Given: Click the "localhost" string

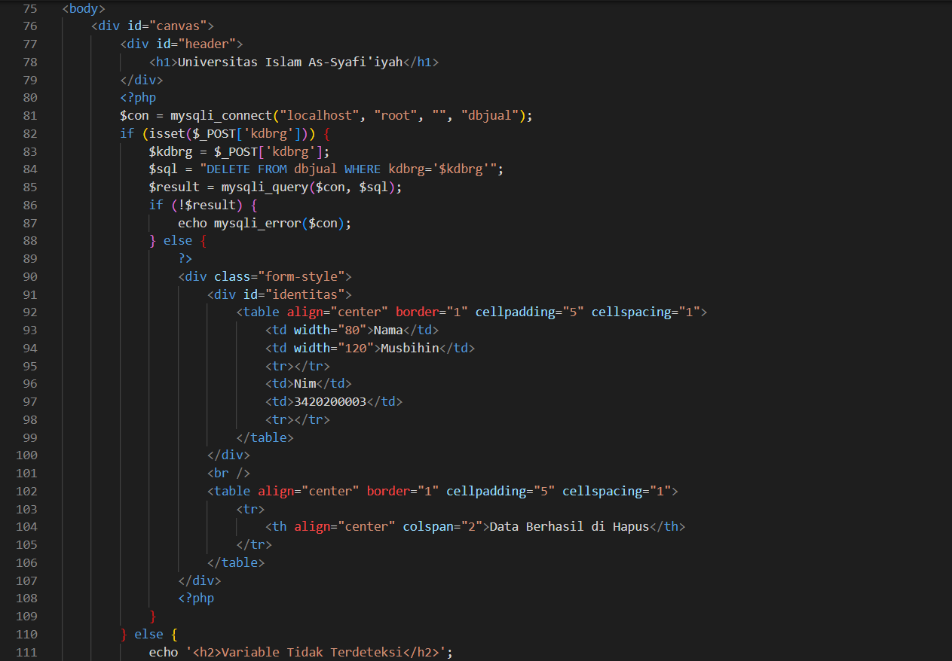Looking at the screenshot, I should pos(319,115).
